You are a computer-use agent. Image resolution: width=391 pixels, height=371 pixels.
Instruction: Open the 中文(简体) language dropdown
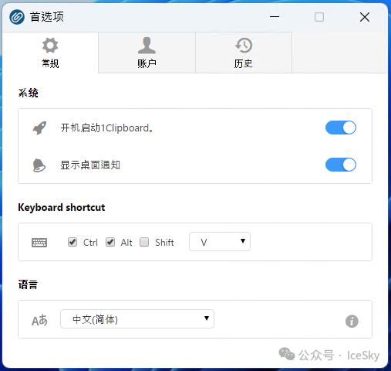click(137, 319)
